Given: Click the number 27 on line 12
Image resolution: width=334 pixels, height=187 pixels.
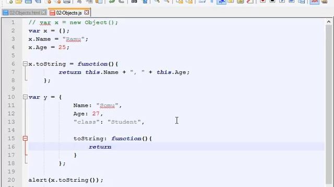Looking at the screenshot, I should pos(96,114).
